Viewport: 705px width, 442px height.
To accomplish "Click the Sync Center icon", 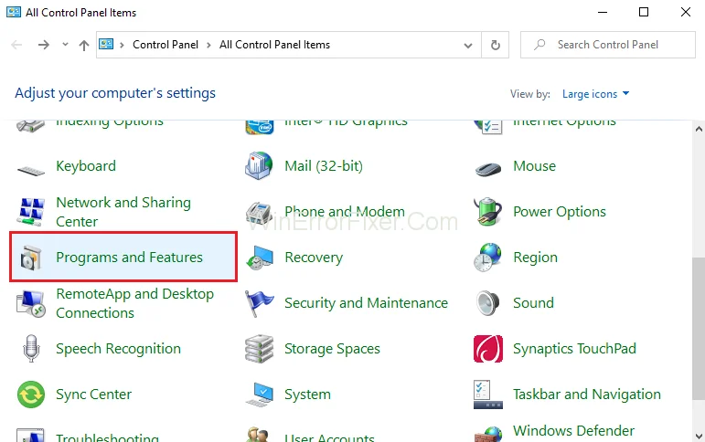I will tap(32, 395).
